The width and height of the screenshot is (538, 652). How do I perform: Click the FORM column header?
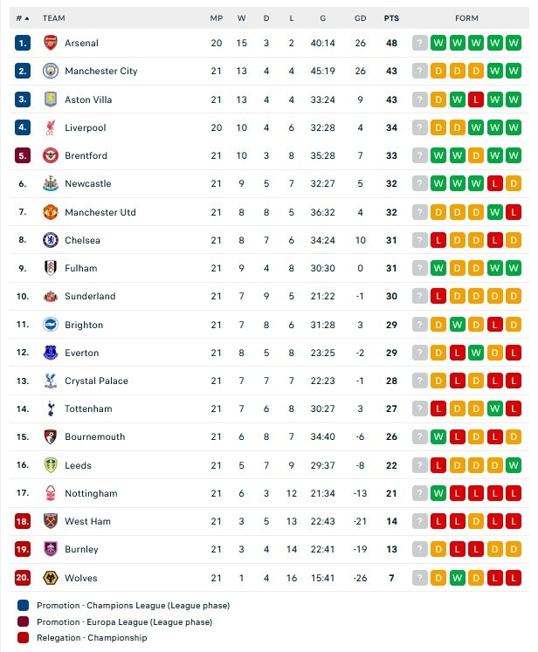pyautogui.click(x=466, y=17)
